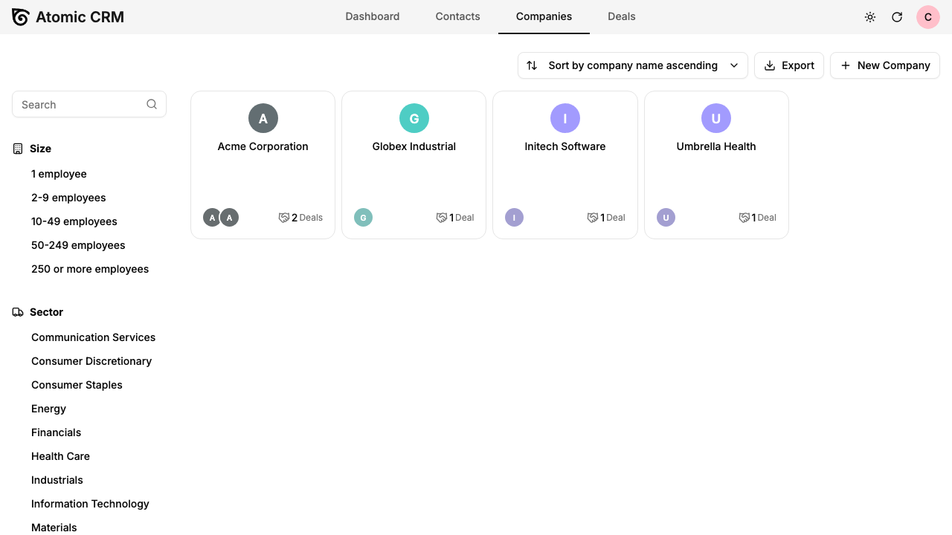This screenshot has width=952, height=535.
Task: Click the 1 Deal text on Globex card
Action: click(x=462, y=218)
